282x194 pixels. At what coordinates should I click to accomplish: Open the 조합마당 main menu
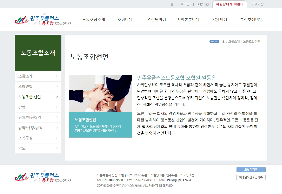[x=125, y=20]
